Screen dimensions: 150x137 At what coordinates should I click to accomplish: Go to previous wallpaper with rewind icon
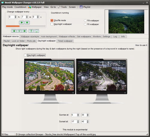pyautogui.click(x=14, y=31)
